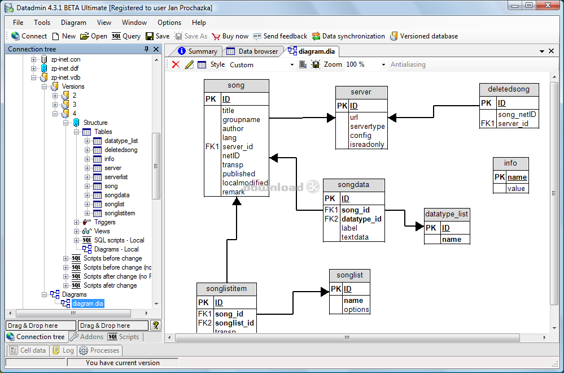Open the Log panel tab
This screenshot has width=564, height=373.
point(63,350)
